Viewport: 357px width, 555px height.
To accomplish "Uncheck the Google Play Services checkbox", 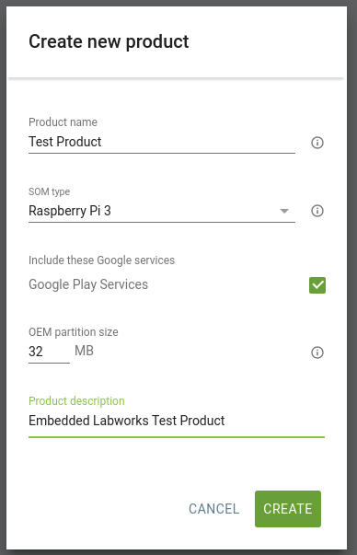I will [x=317, y=285].
